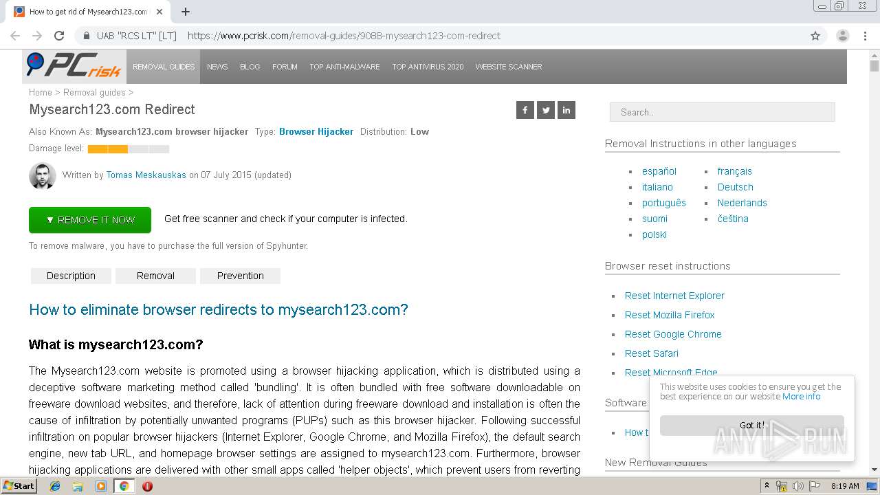
Task: Open the polski removal instructions
Action: (x=654, y=234)
